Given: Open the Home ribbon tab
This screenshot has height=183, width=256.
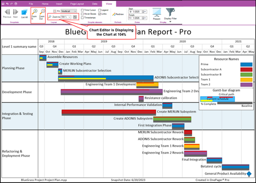Looking at the screenshot, I should 45,4.
